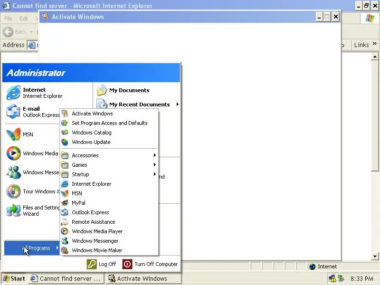The image size is (380, 285).
Task: Click Outlook Express icon in programs list
Action: (x=65, y=212)
